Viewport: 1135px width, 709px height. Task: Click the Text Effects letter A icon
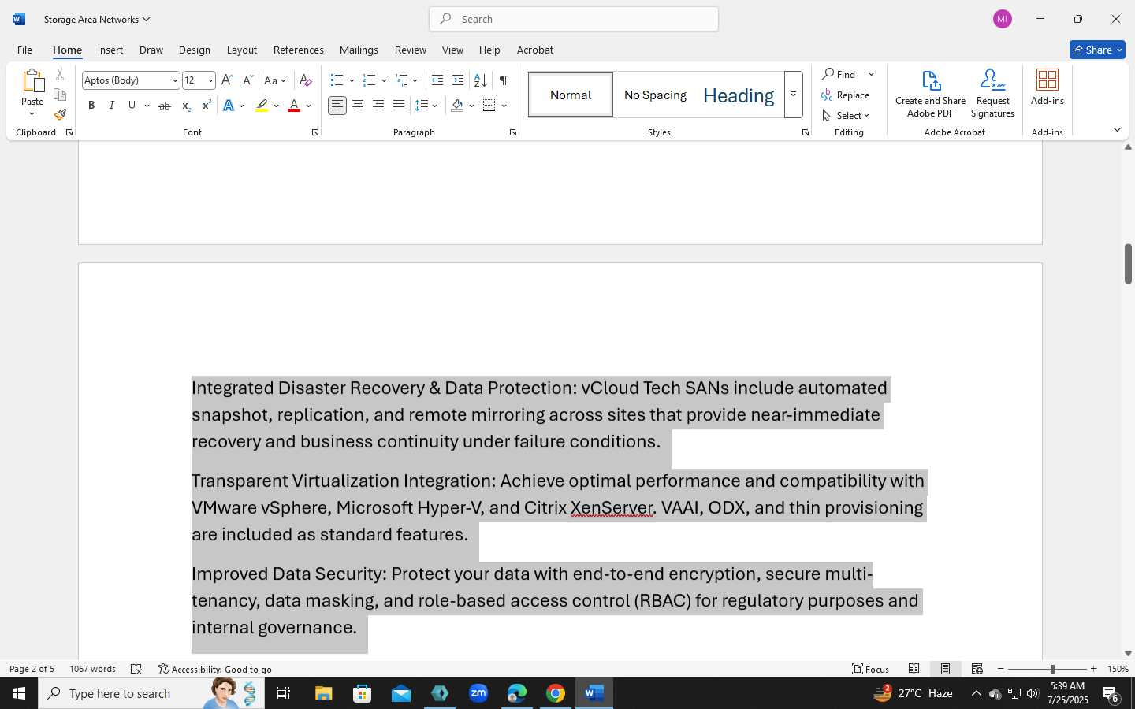[229, 106]
